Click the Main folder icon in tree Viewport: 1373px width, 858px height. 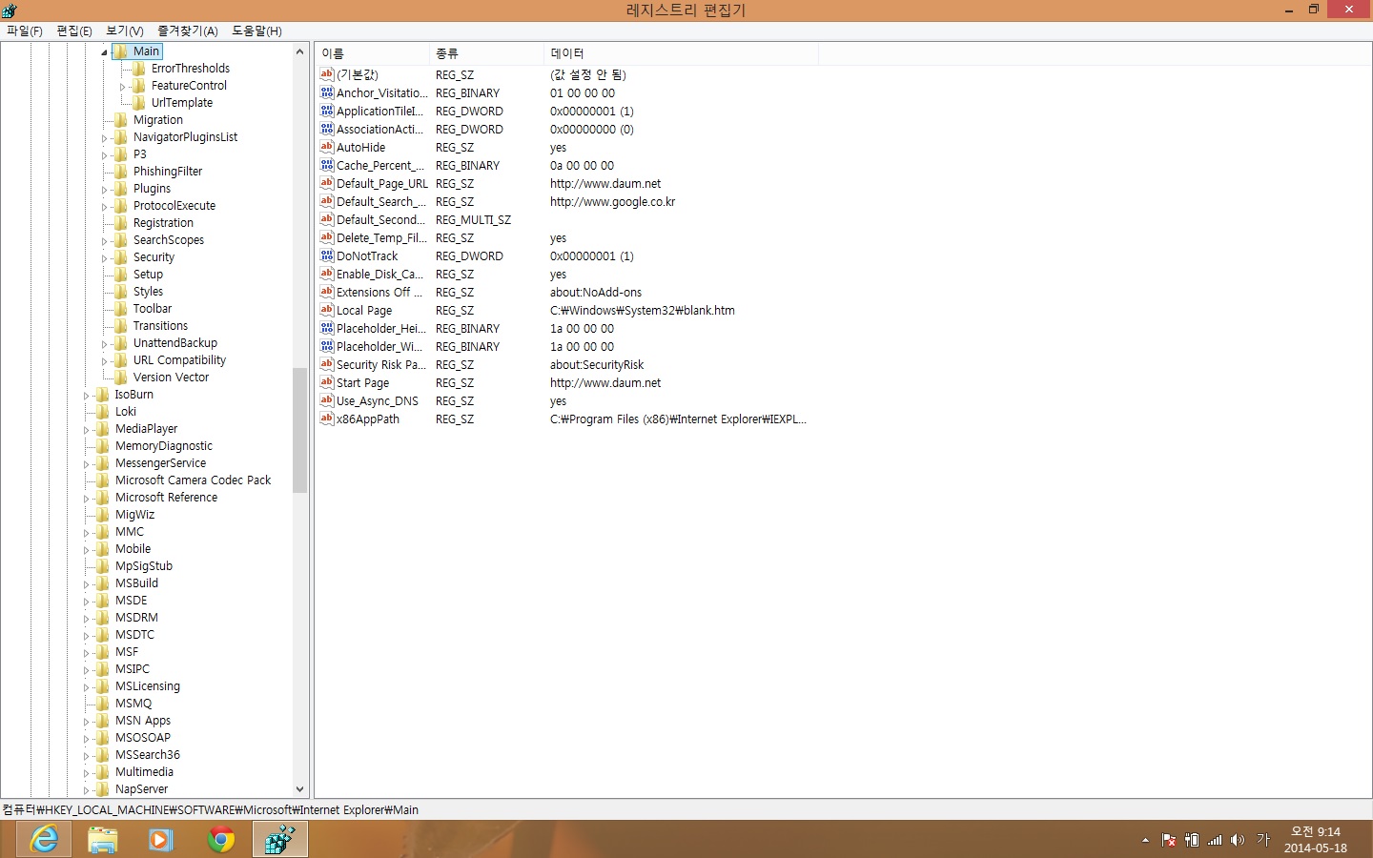[120, 51]
